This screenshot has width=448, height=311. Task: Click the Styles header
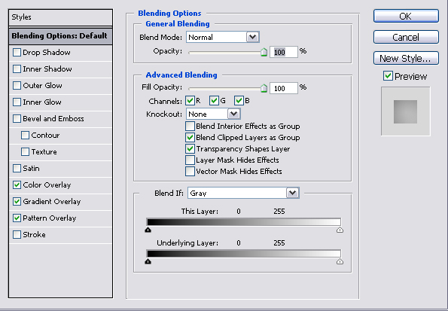coord(60,17)
